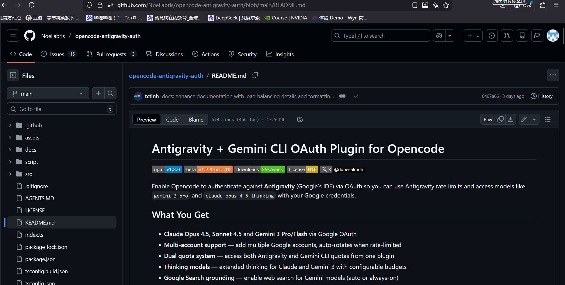Open GitHub global navigation hamburger menu
Viewport: 565px width, 285px height.
[x=13, y=36]
